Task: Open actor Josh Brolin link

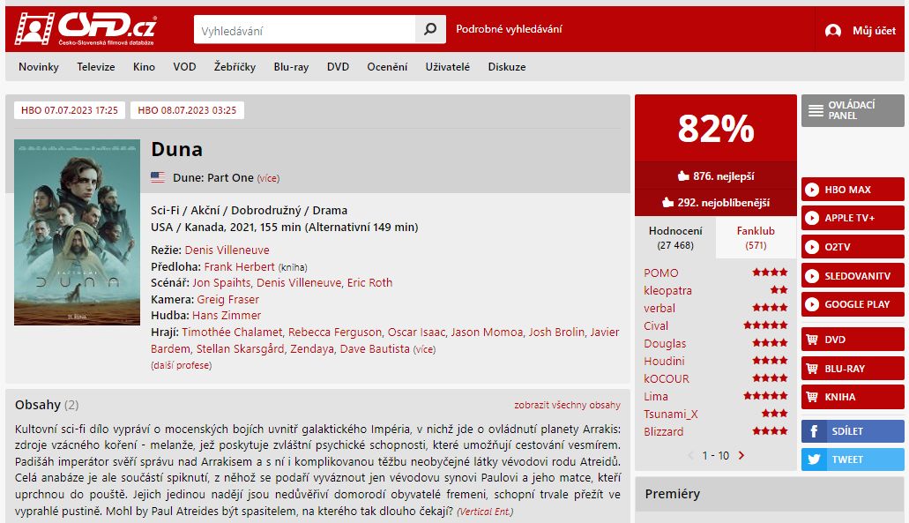Action: pyautogui.click(x=556, y=332)
